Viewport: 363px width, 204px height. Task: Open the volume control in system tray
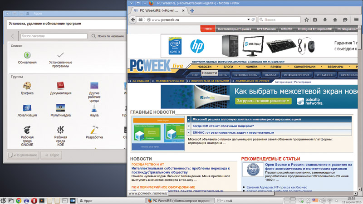click(x=322, y=200)
